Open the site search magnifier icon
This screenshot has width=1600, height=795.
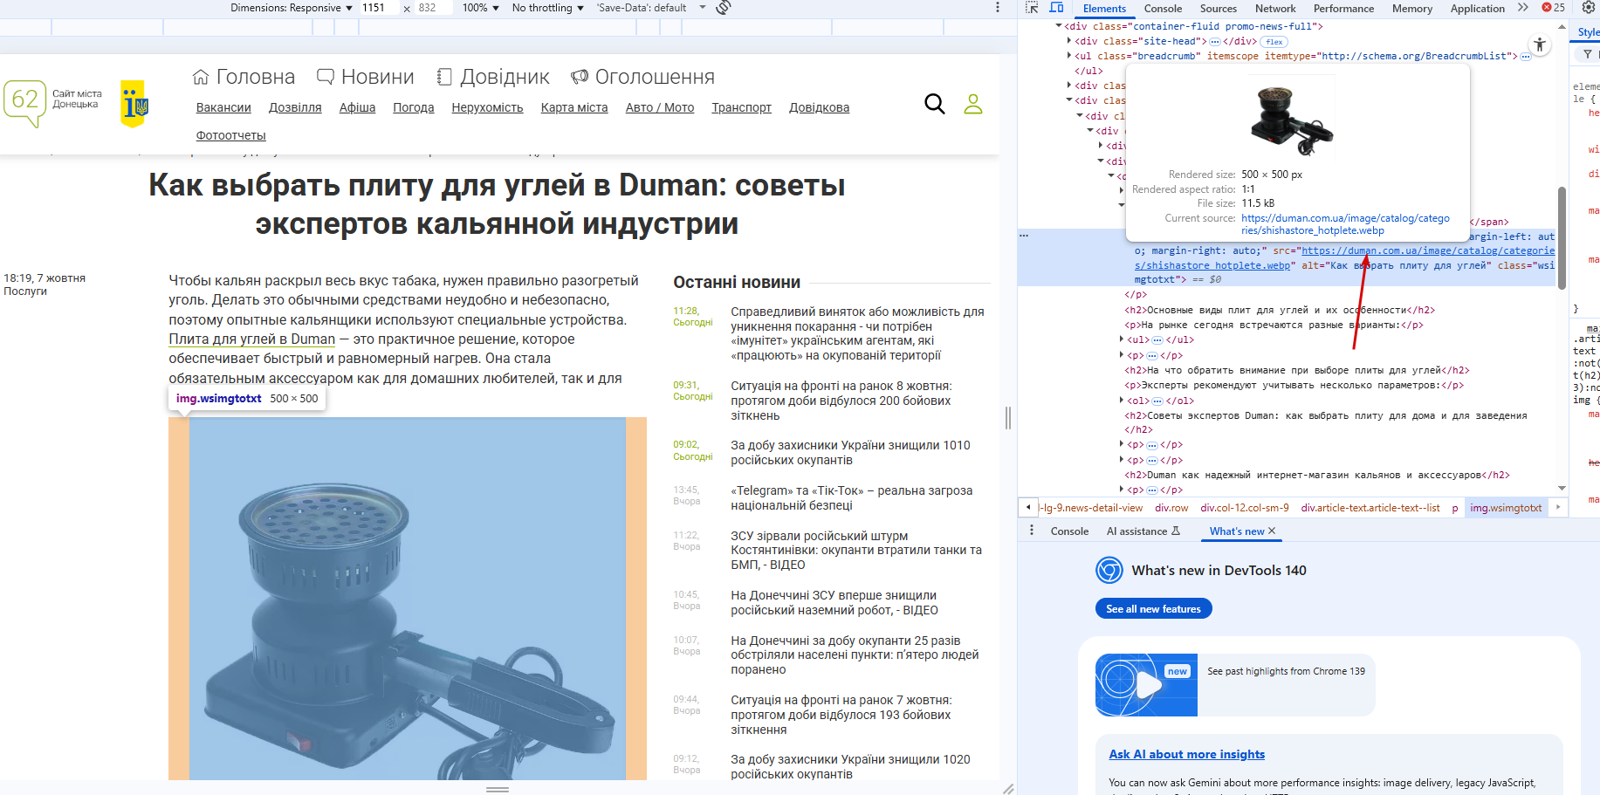[935, 105]
